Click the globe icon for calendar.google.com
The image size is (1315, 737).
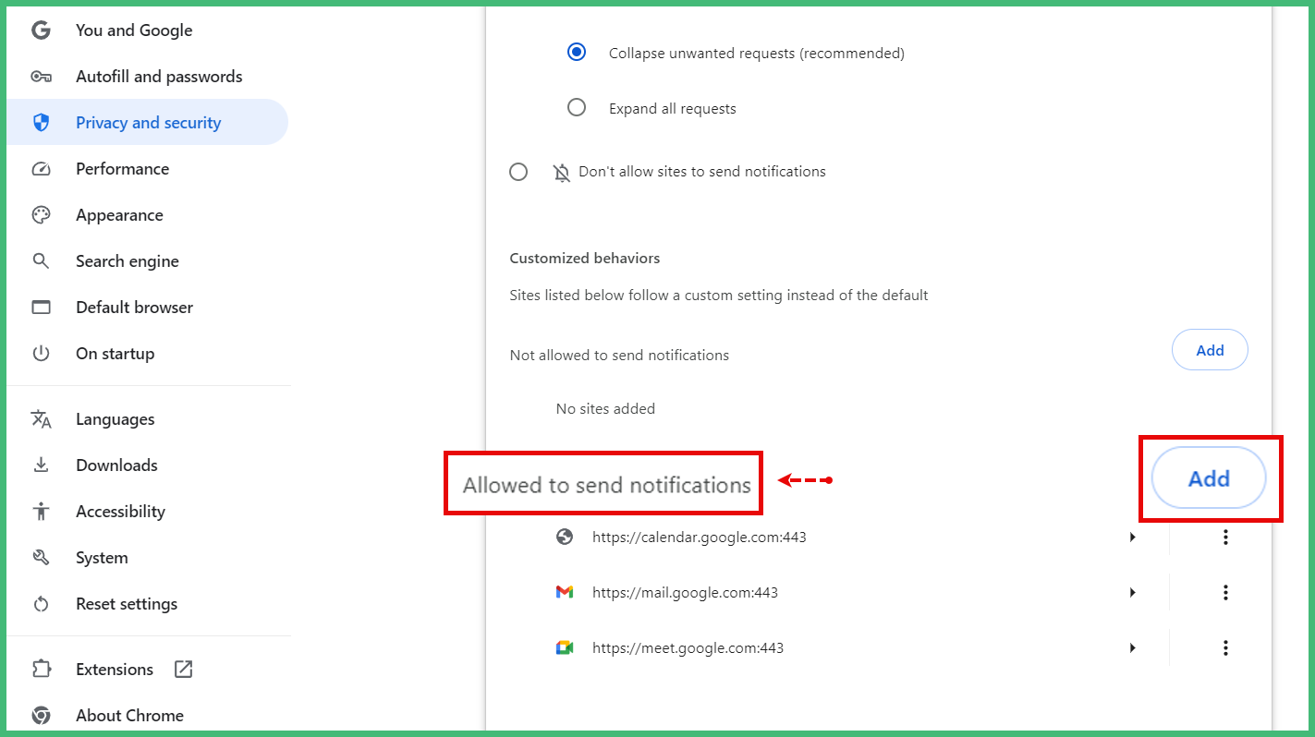click(565, 537)
